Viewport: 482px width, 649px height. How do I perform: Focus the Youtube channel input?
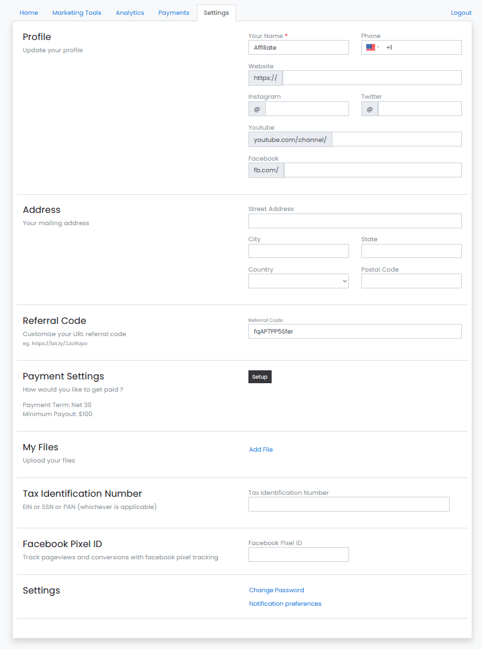point(396,139)
